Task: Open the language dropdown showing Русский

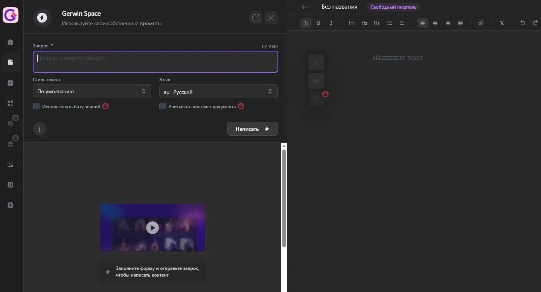Action: pyautogui.click(x=218, y=91)
